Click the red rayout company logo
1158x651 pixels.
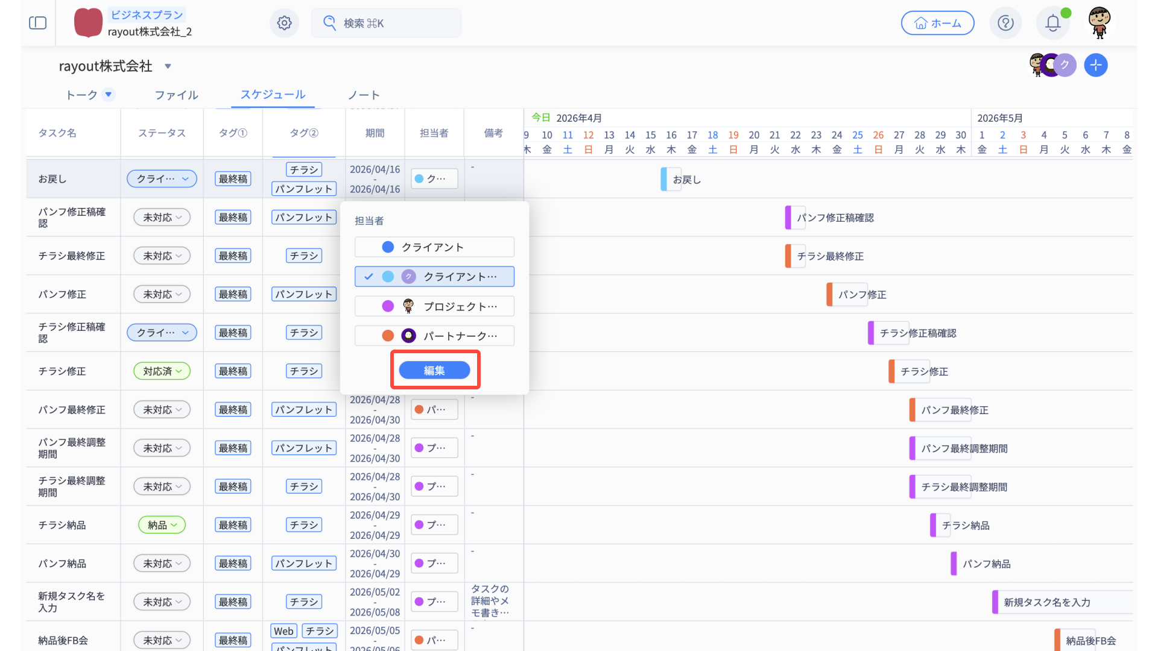88,23
